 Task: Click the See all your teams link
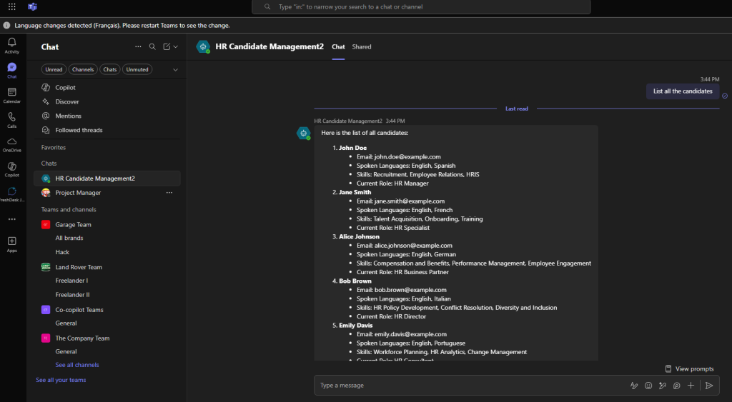click(x=61, y=380)
